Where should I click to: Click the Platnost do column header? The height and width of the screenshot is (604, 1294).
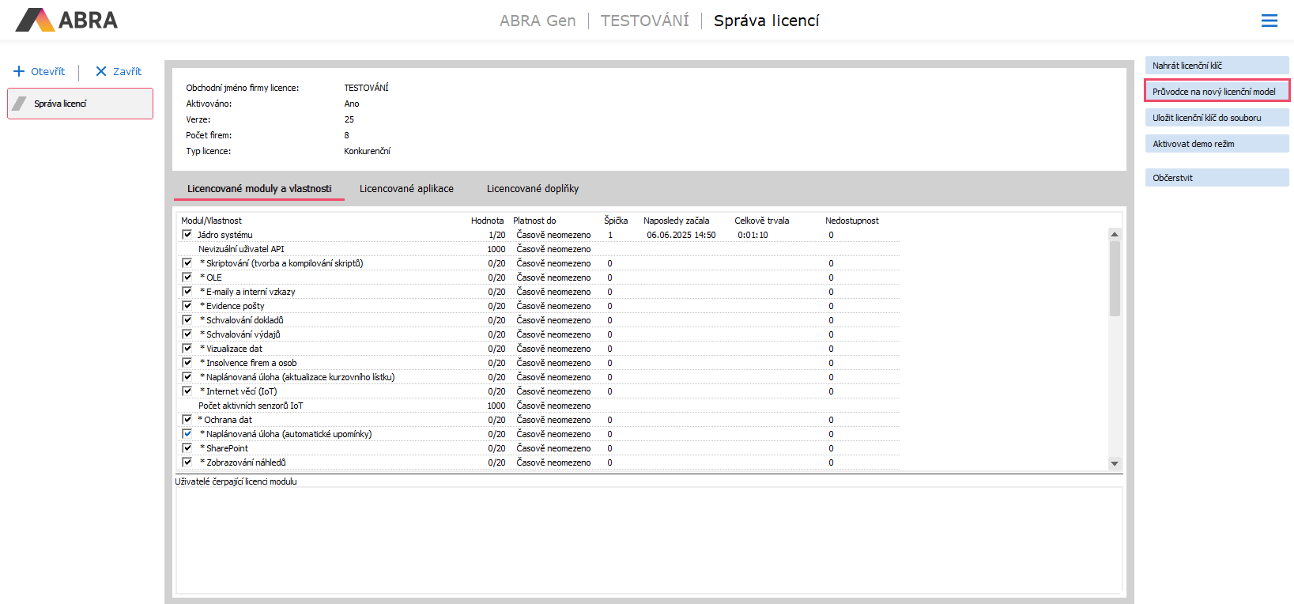point(534,221)
